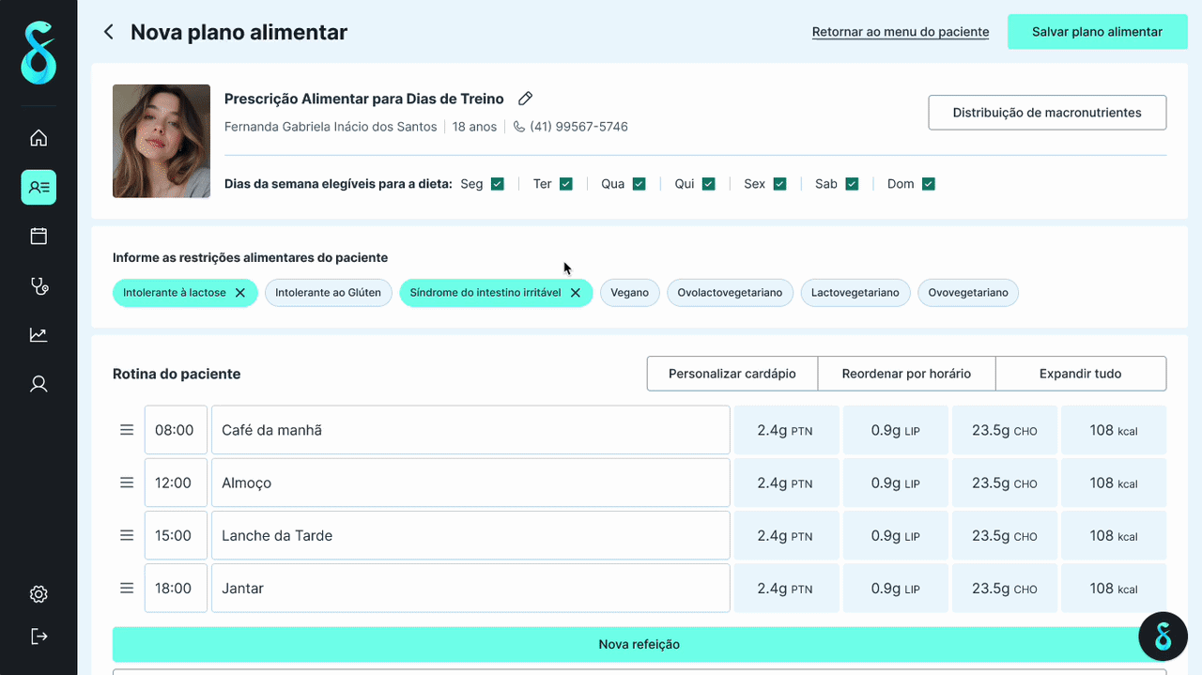Select the stethoscope consultations icon in sidebar
Viewport: 1202px width, 675px height.
pyautogui.click(x=39, y=285)
